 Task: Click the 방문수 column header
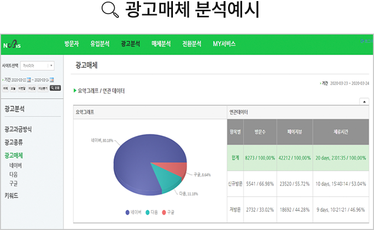(260, 132)
